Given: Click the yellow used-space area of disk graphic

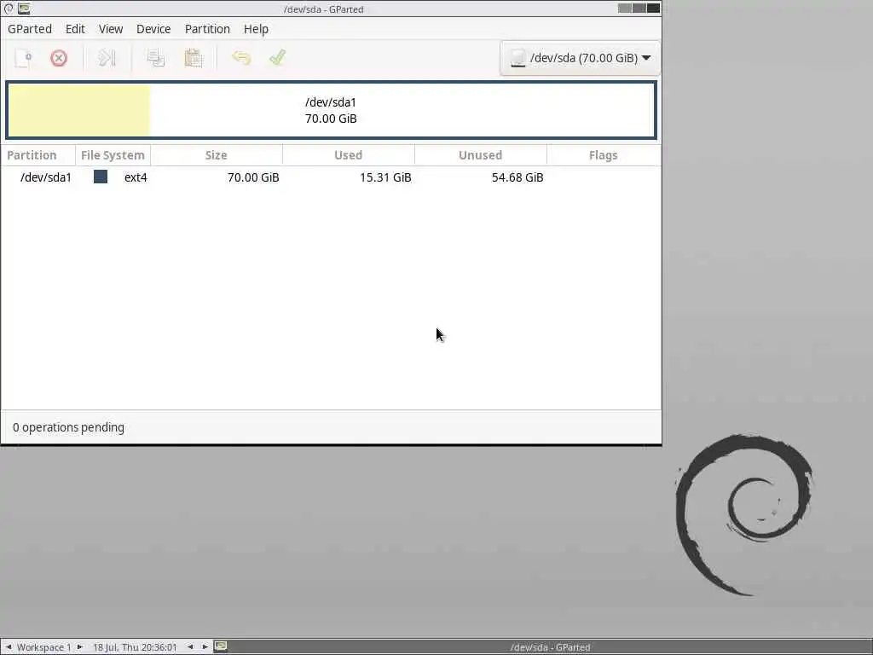Looking at the screenshot, I should click(79, 110).
